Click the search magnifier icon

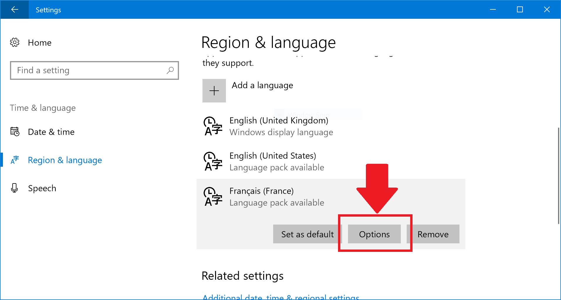(170, 70)
